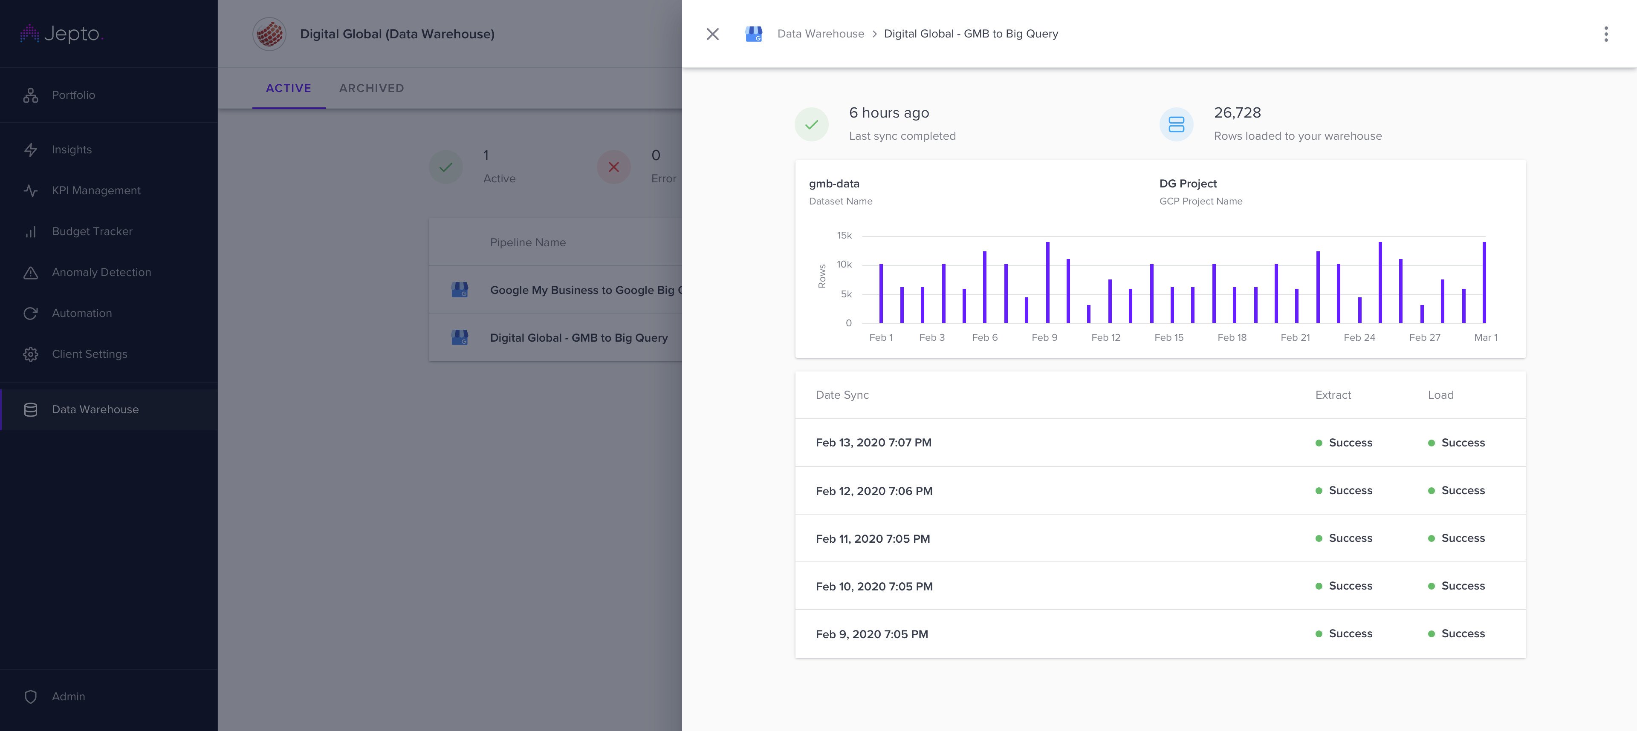The width and height of the screenshot is (1637, 731).
Task: Click the red Error status X icon
Action: [x=614, y=167]
